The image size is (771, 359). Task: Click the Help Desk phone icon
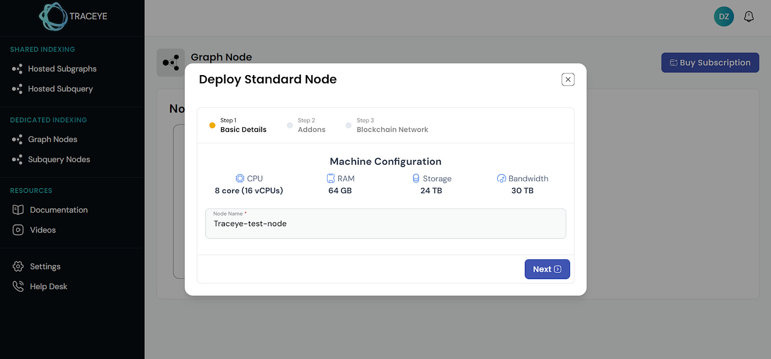(18, 287)
